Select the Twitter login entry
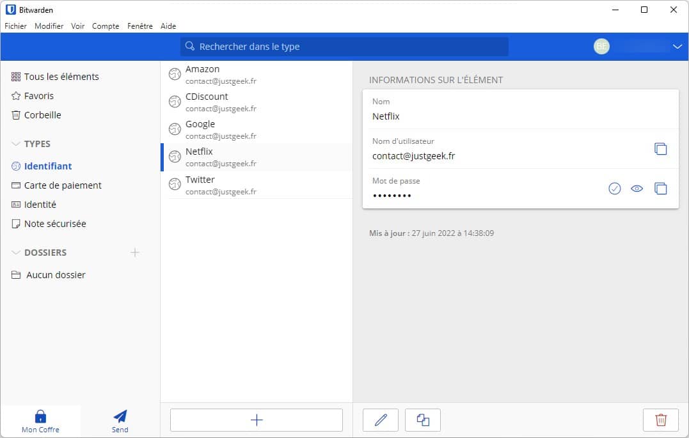The width and height of the screenshot is (689, 438). coord(257,185)
